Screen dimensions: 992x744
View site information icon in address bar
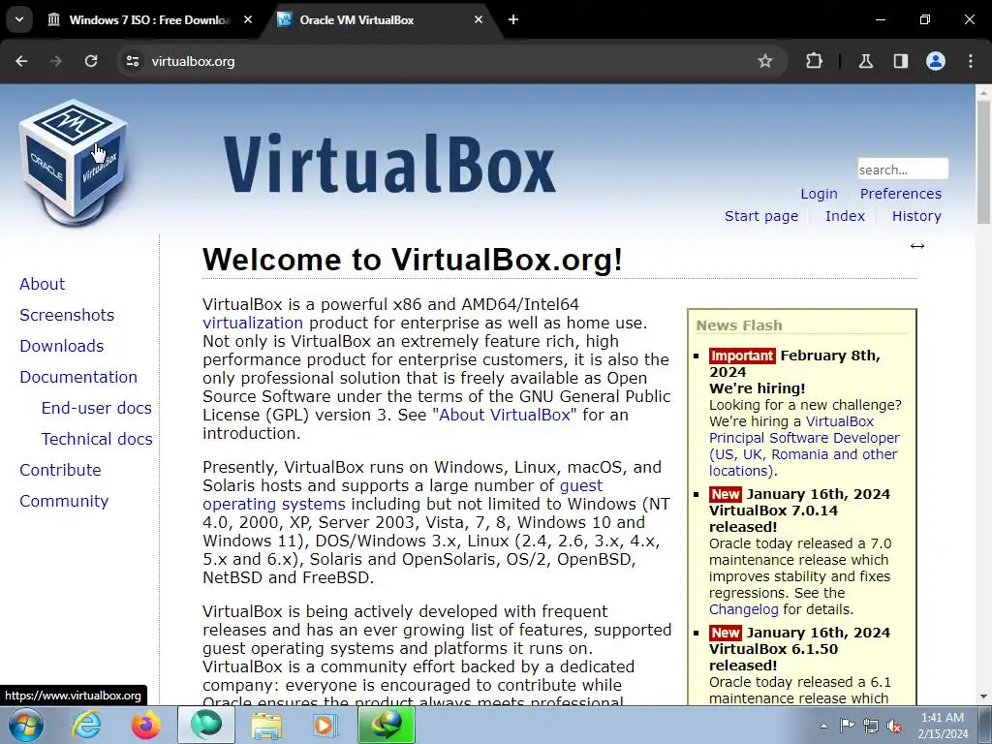(132, 61)
